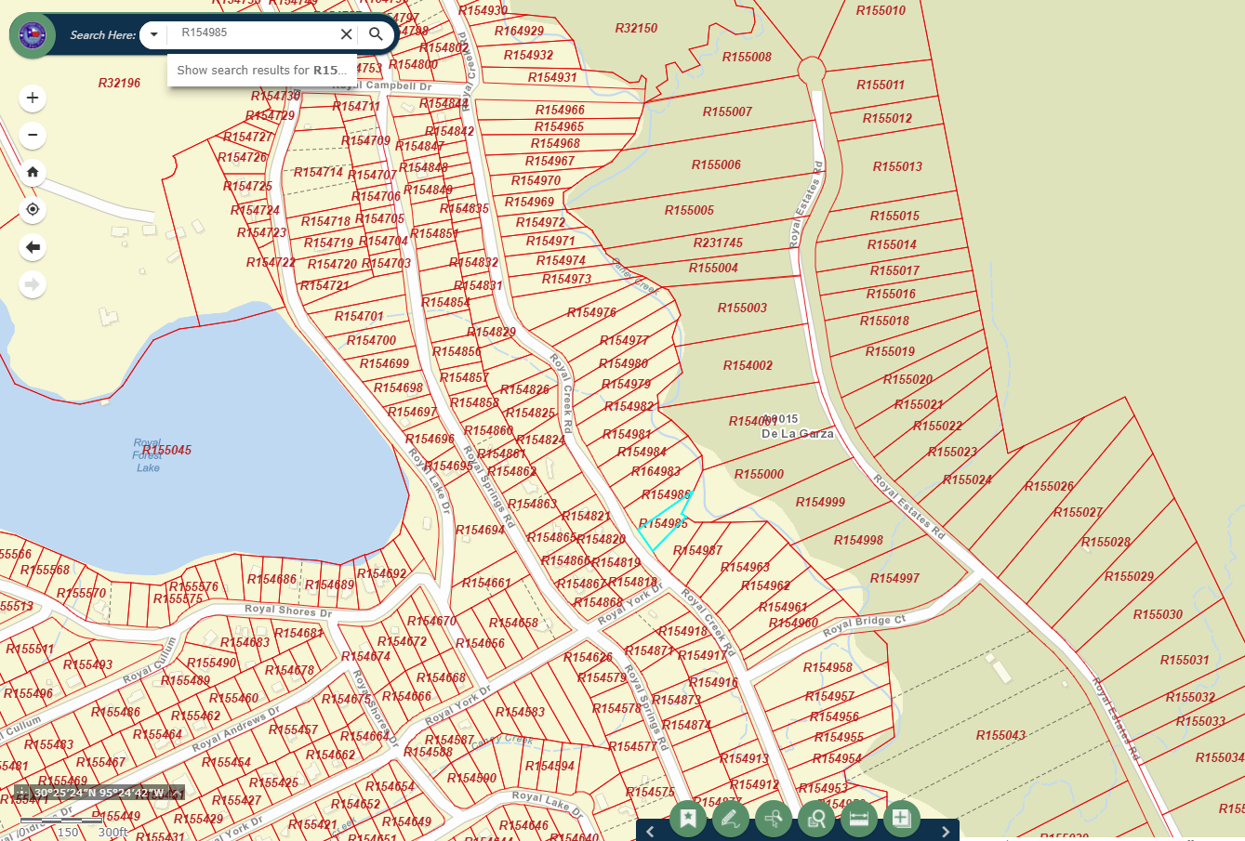This screenshot has height=841, width=1245.
Task: Click in the R154985 search field
Action: click(x=251, y=33)
